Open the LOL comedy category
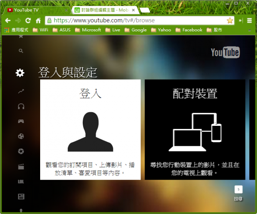The image size is (257, 214). coord(21,182)
